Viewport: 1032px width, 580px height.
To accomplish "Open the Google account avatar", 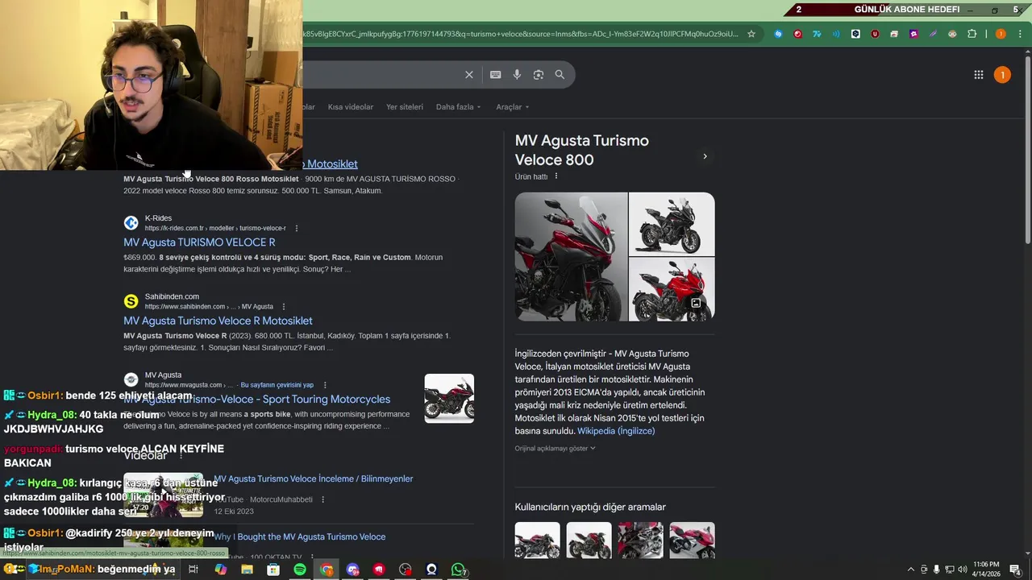I will pos(1002,75).
